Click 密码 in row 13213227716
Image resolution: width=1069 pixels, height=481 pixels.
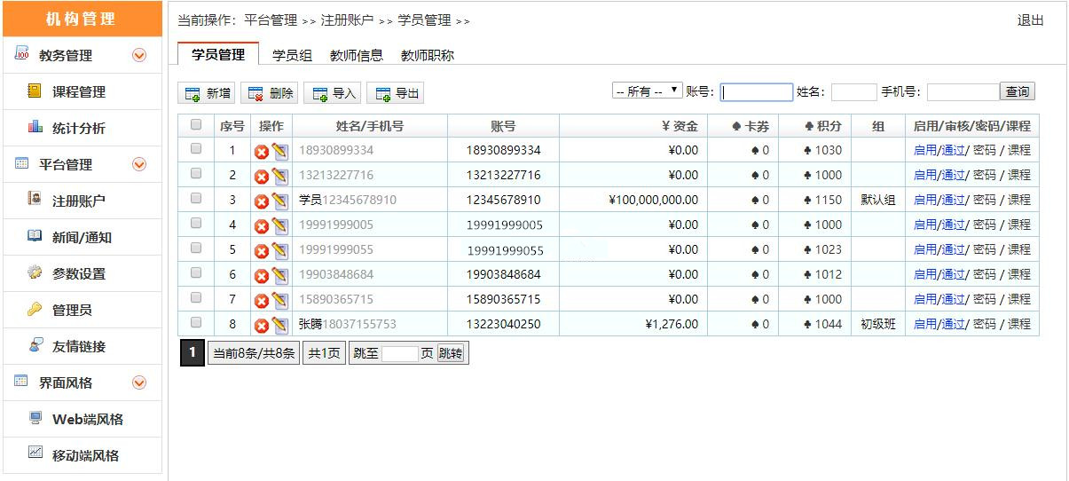click(985, 176)
